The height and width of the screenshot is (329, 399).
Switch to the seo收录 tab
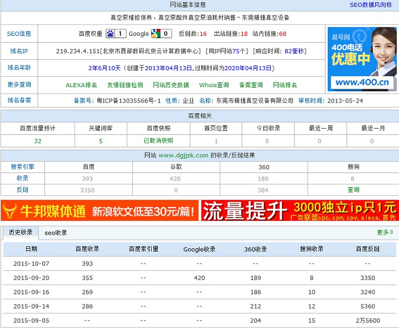pos(56,232)
